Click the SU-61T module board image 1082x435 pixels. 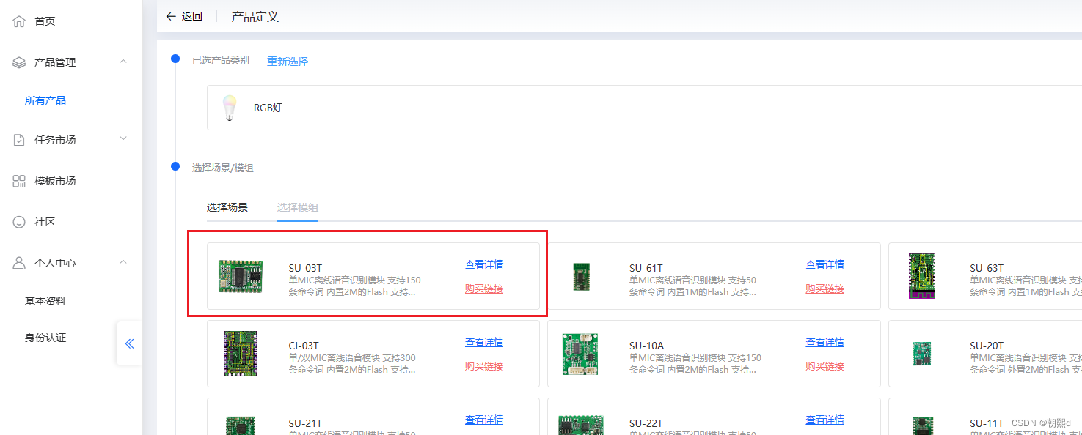[581, 276]
